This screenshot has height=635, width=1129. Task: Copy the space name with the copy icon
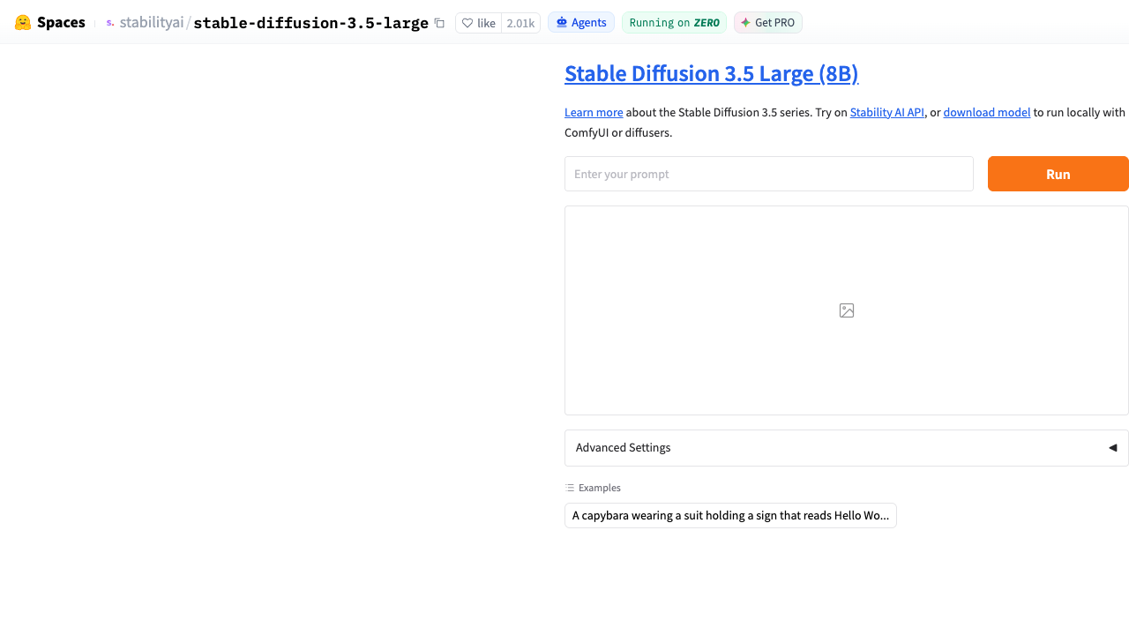pyautogui.click(x=439, y=23)
